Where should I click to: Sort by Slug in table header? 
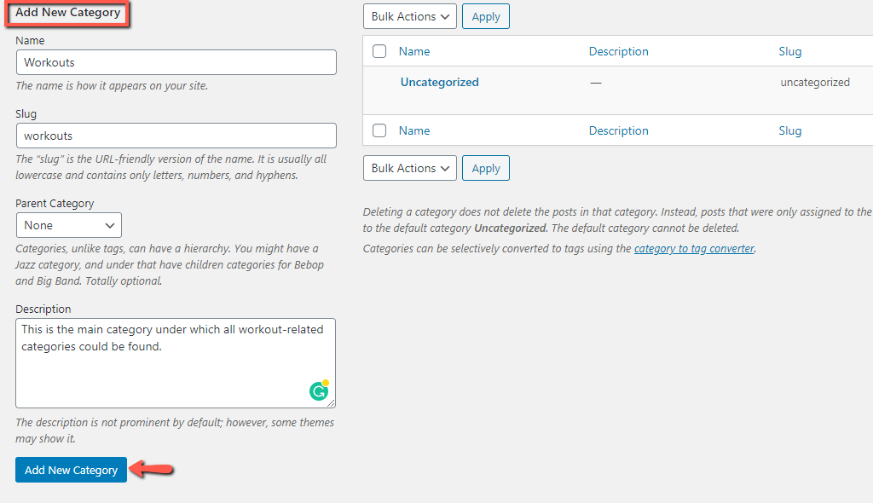pyautogui.click(x=790, y=51)
